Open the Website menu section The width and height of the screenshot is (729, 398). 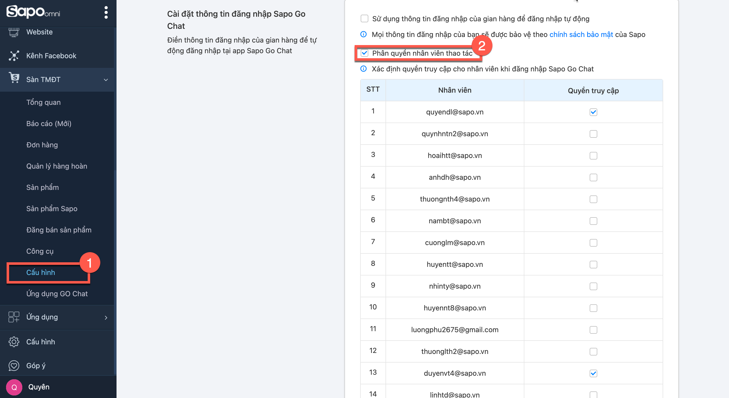[40, 32]
